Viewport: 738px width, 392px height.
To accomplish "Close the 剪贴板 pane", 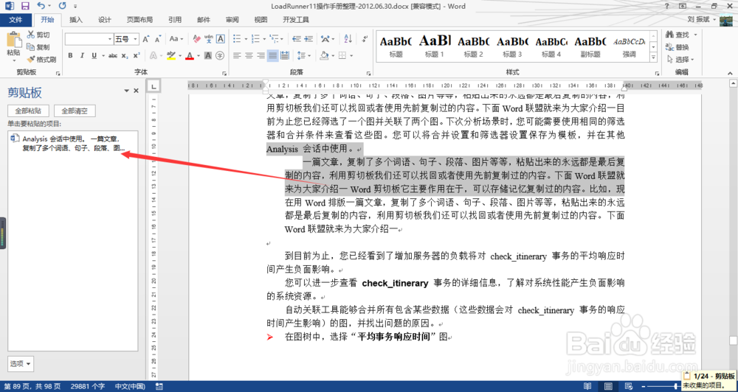I will [x=137, y=91].
